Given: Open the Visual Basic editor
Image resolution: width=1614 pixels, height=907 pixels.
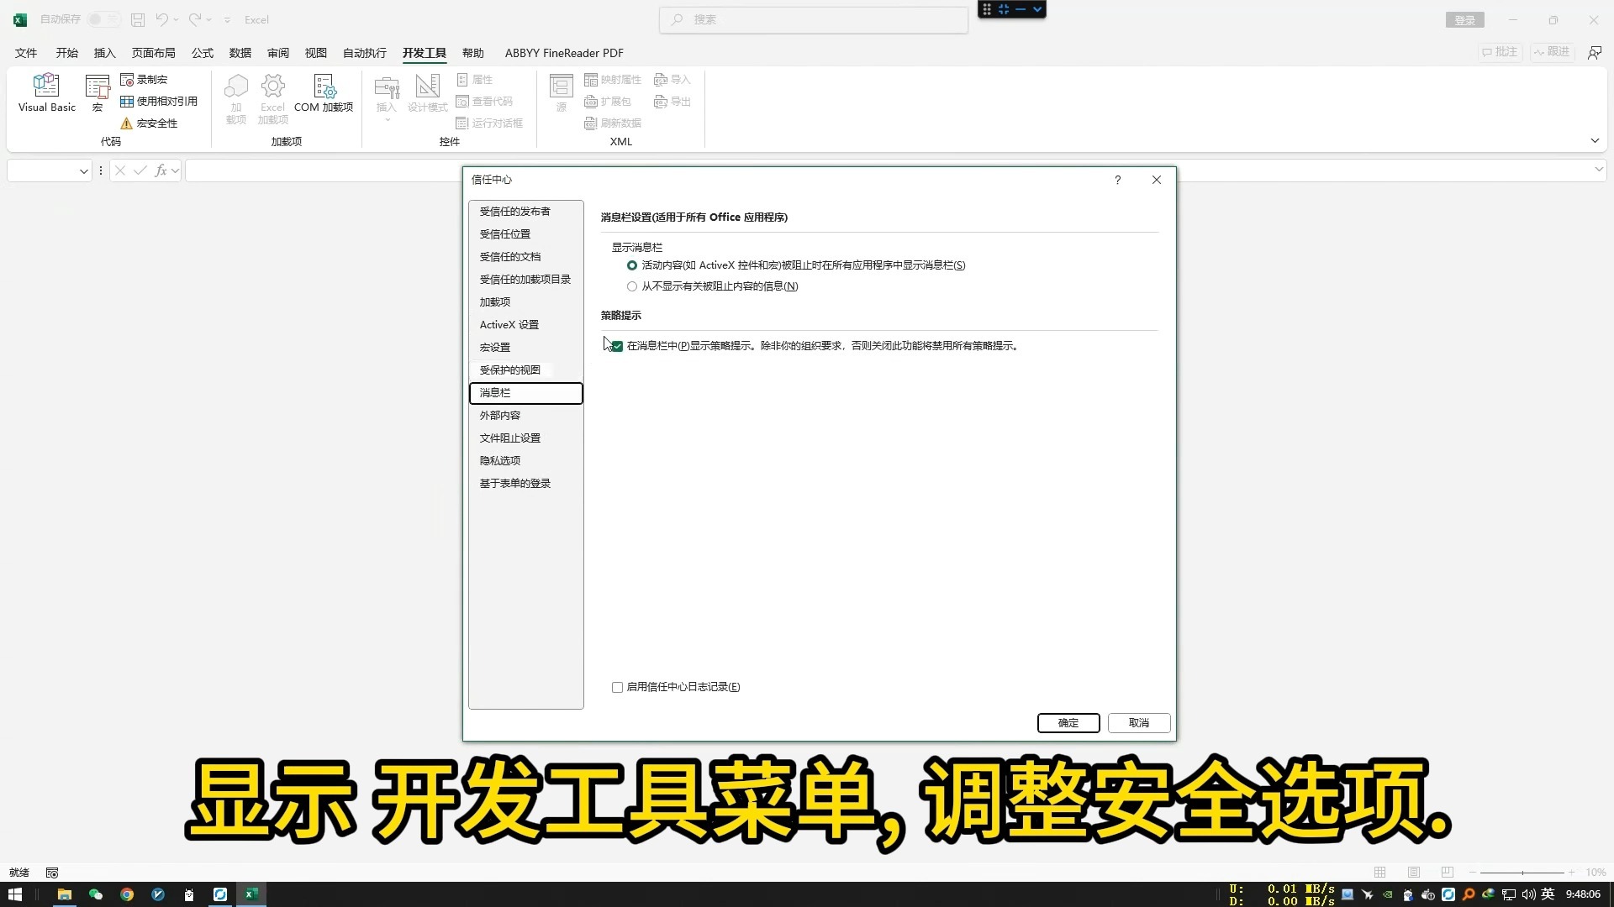Looking at the screenshot, I should click(x=47, y=93).
